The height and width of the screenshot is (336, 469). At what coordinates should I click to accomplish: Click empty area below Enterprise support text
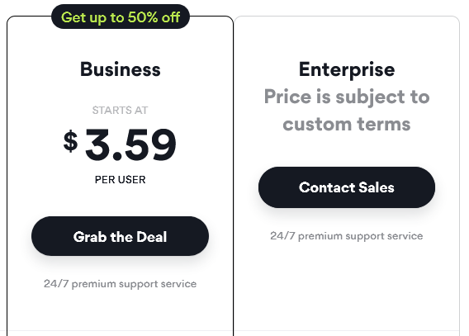pos(347,284)
